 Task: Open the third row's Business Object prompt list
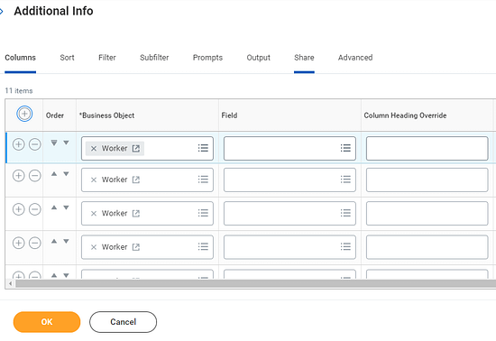203,213
